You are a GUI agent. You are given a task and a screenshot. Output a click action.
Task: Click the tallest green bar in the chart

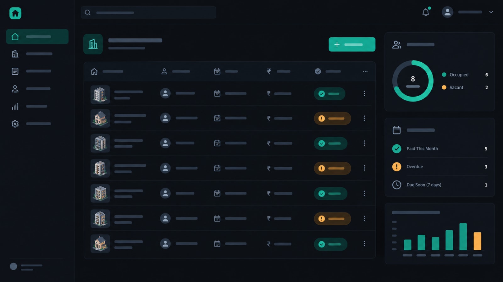[463, 237]
